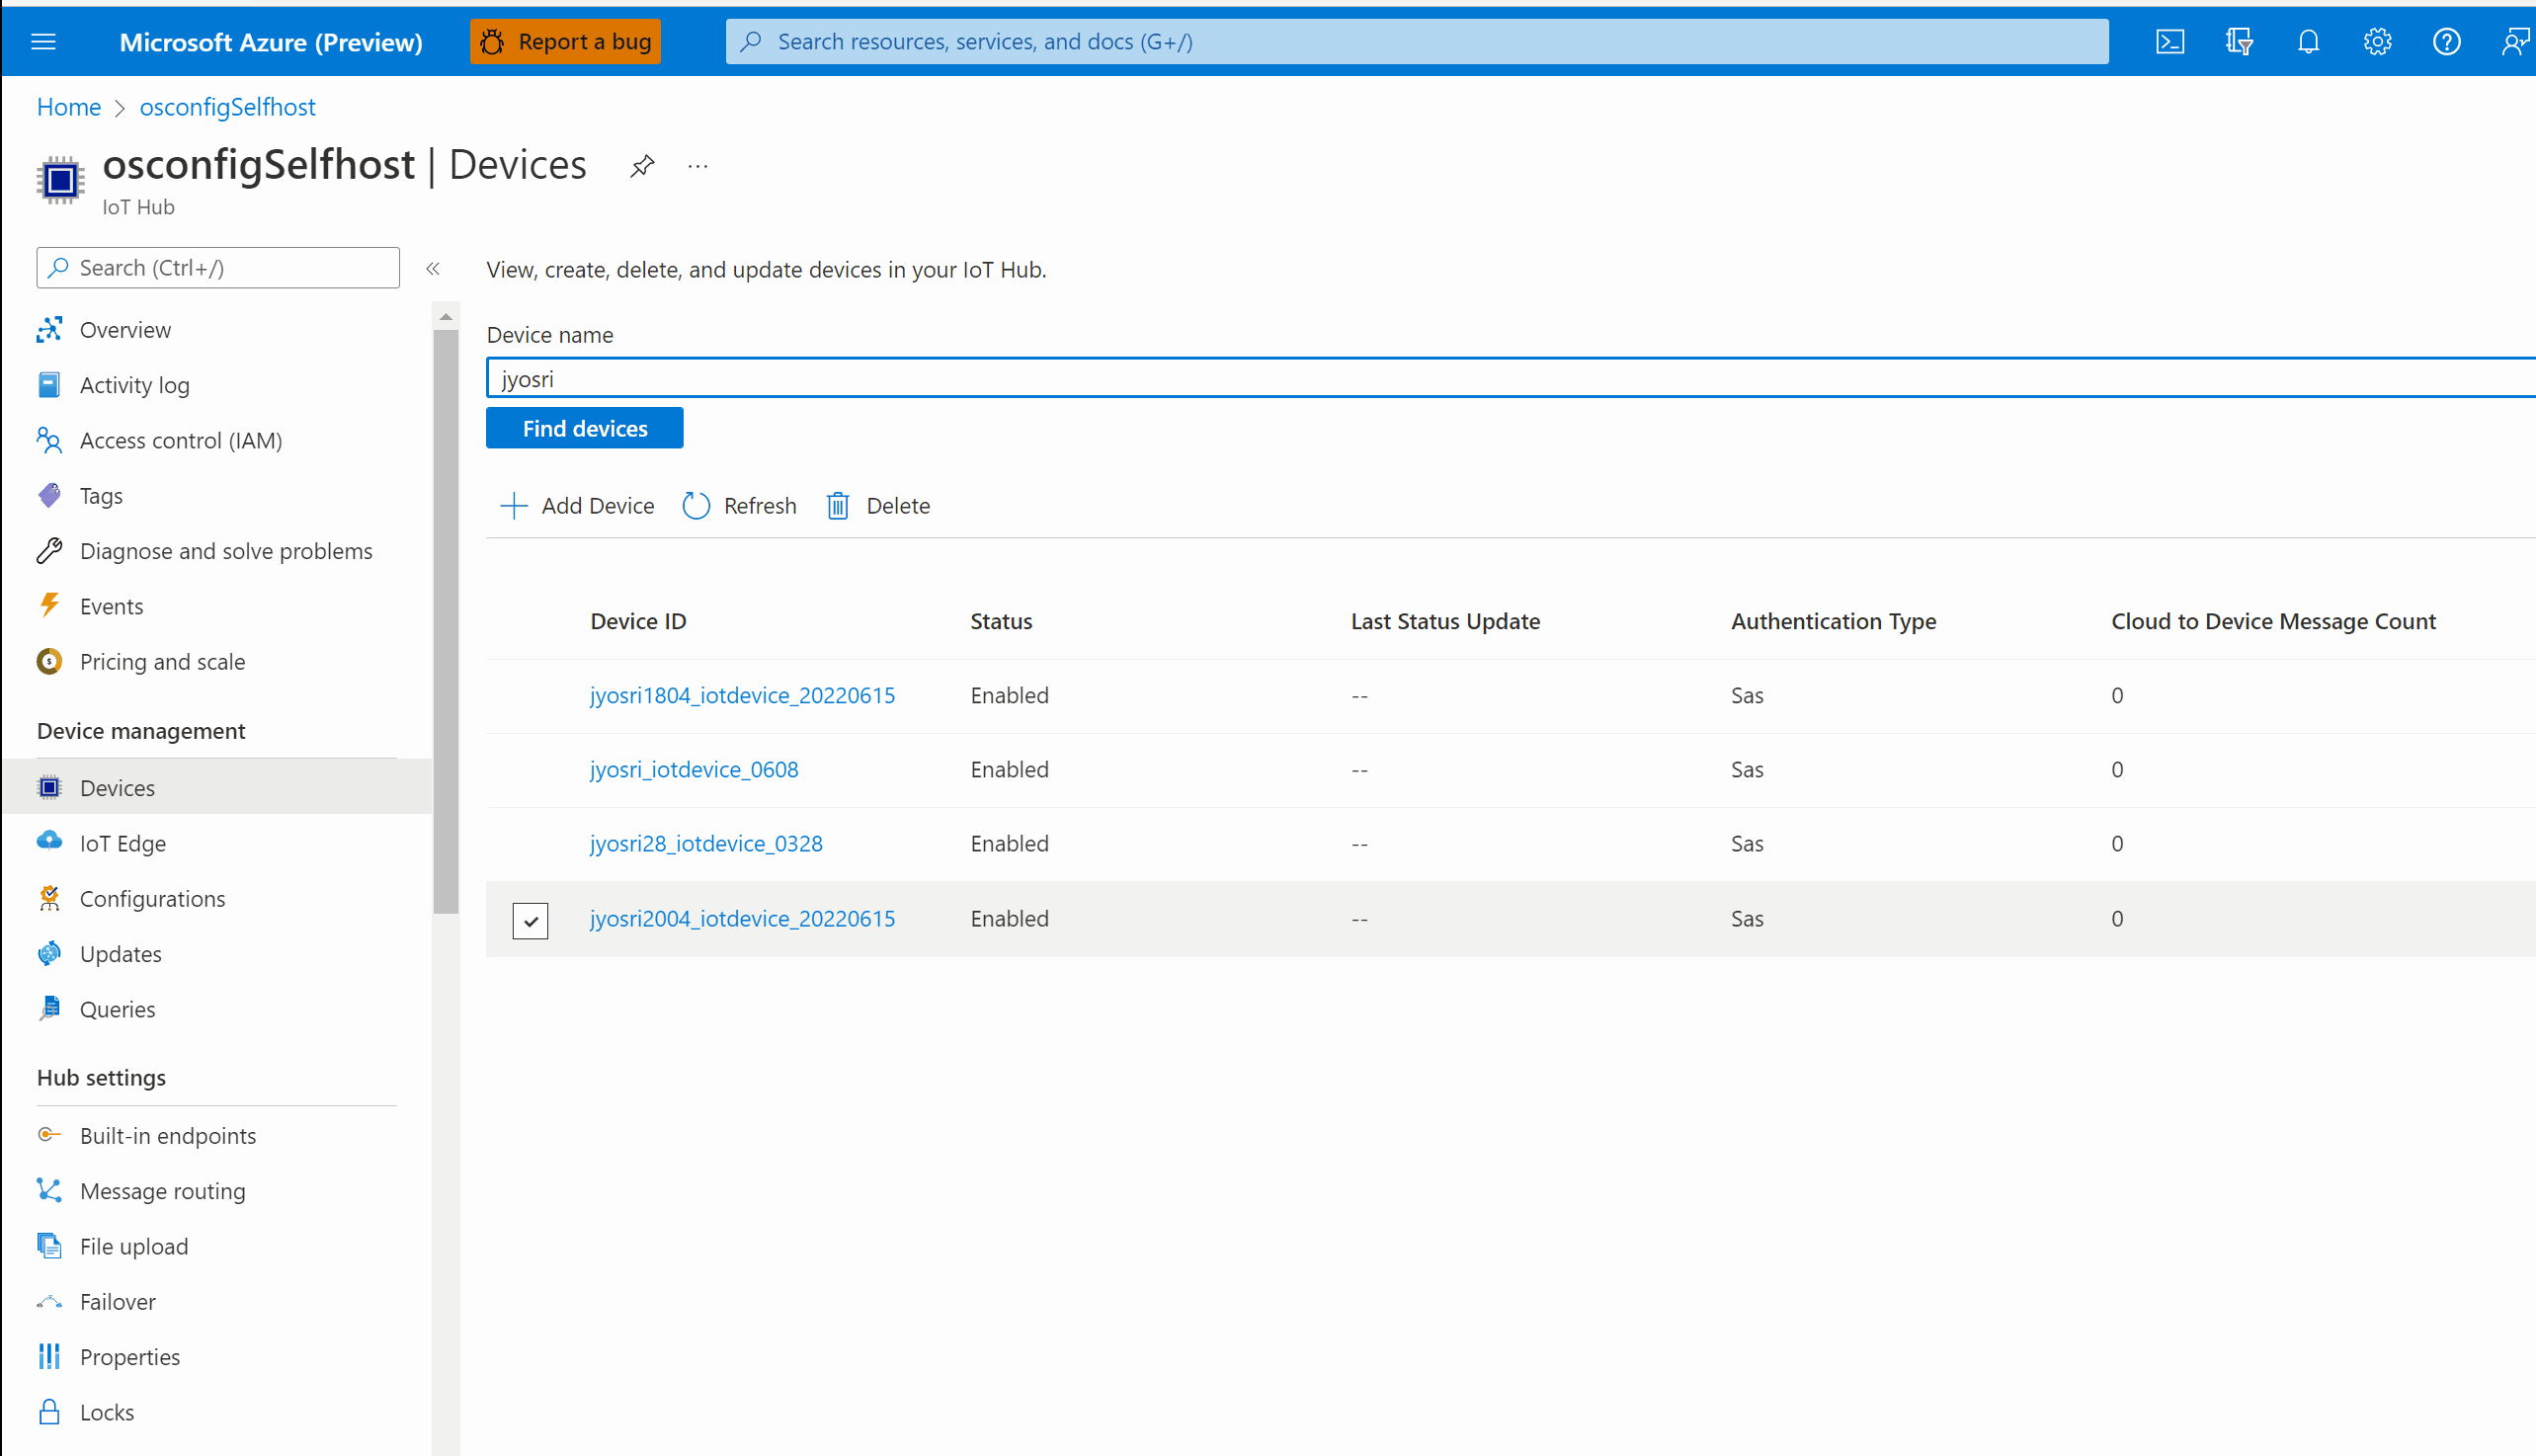2536x1456 pixels.
Task: Click the Events icon in sidebar
Action: coord(50,605)
